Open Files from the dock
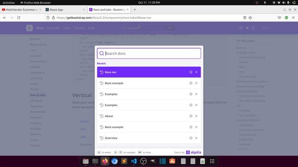298x167 pixels. (x=86, y=161)
